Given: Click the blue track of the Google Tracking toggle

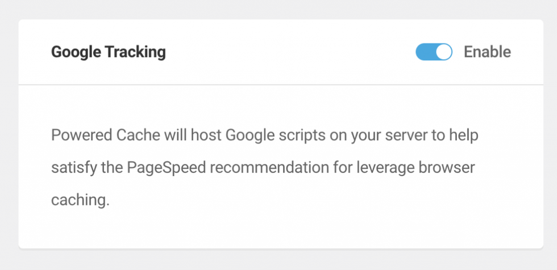Looking at the screenshot, I should 425,52.
